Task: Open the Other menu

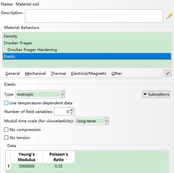Action: [x=117, y=73]
